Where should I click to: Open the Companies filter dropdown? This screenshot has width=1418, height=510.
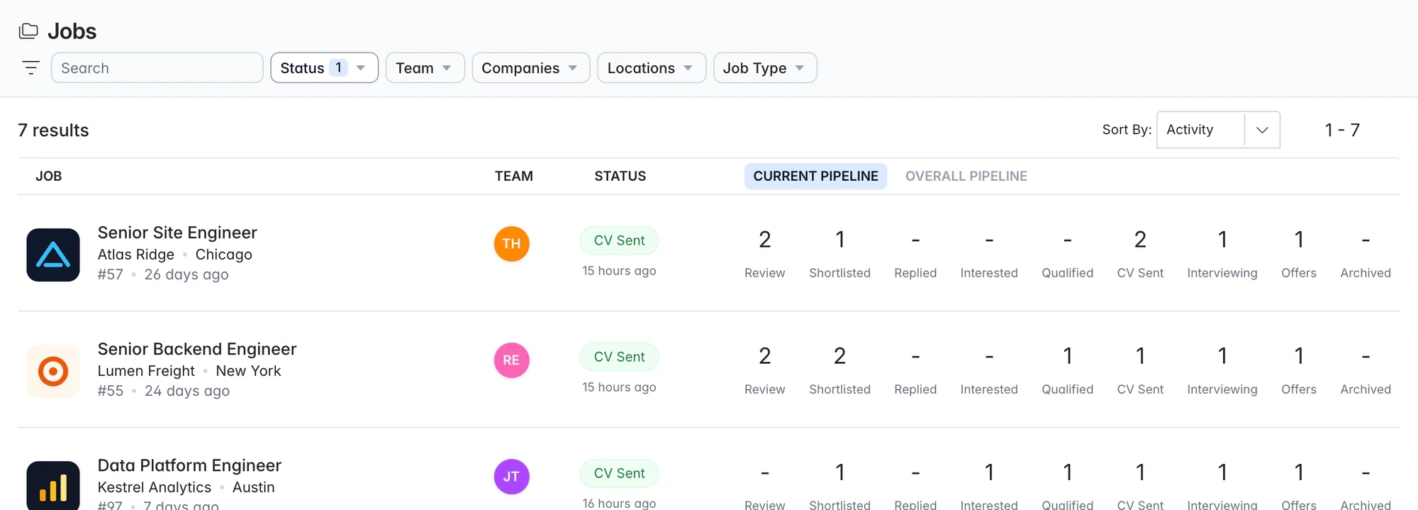tap(530, 67)
